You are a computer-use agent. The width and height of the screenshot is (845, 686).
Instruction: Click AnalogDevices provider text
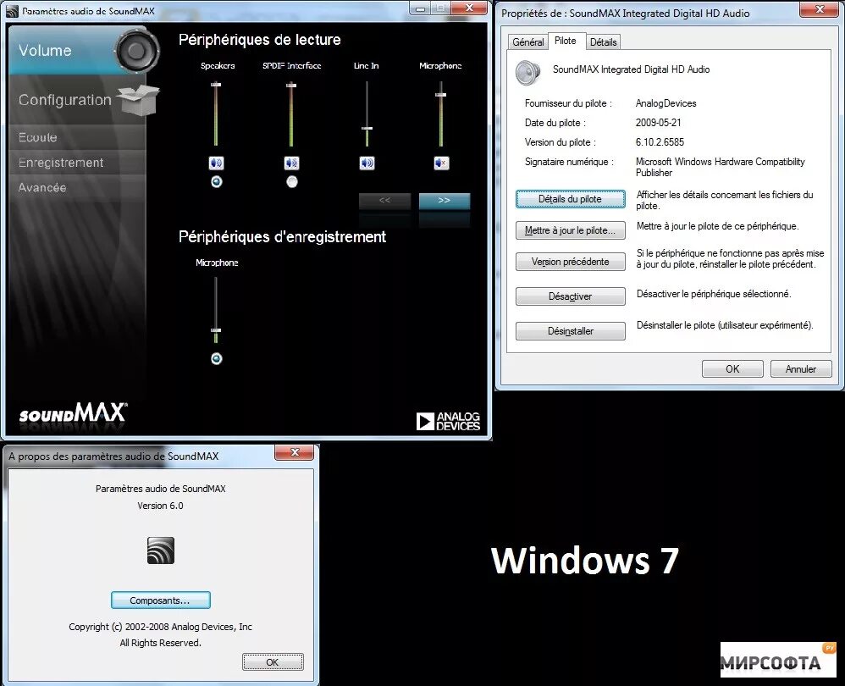point(666,103)
